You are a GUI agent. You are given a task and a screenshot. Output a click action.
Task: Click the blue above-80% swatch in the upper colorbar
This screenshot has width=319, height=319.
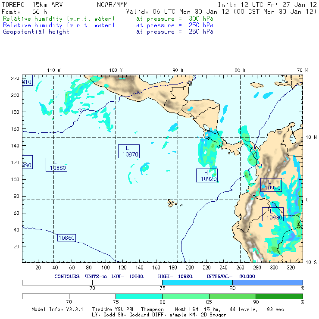(268, 282)
